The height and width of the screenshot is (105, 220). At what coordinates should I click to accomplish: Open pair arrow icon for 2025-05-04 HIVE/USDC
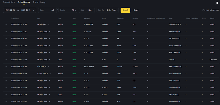click(x=49, y=45)
